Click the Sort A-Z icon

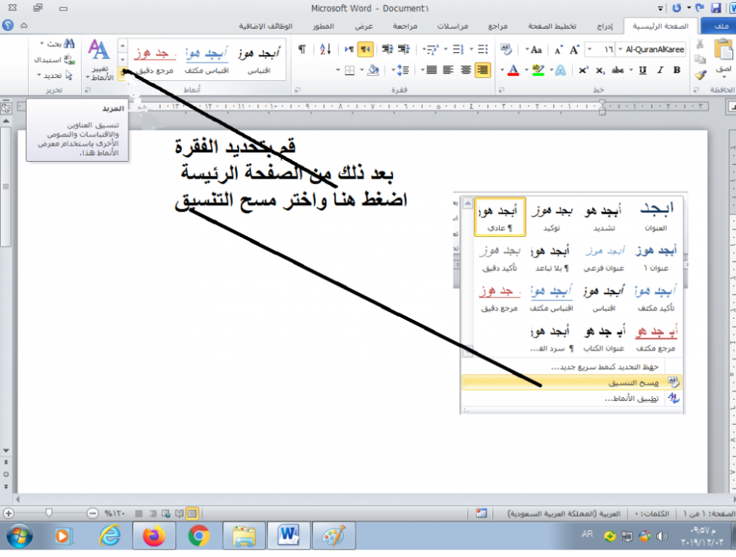click(x=325, y=49)
